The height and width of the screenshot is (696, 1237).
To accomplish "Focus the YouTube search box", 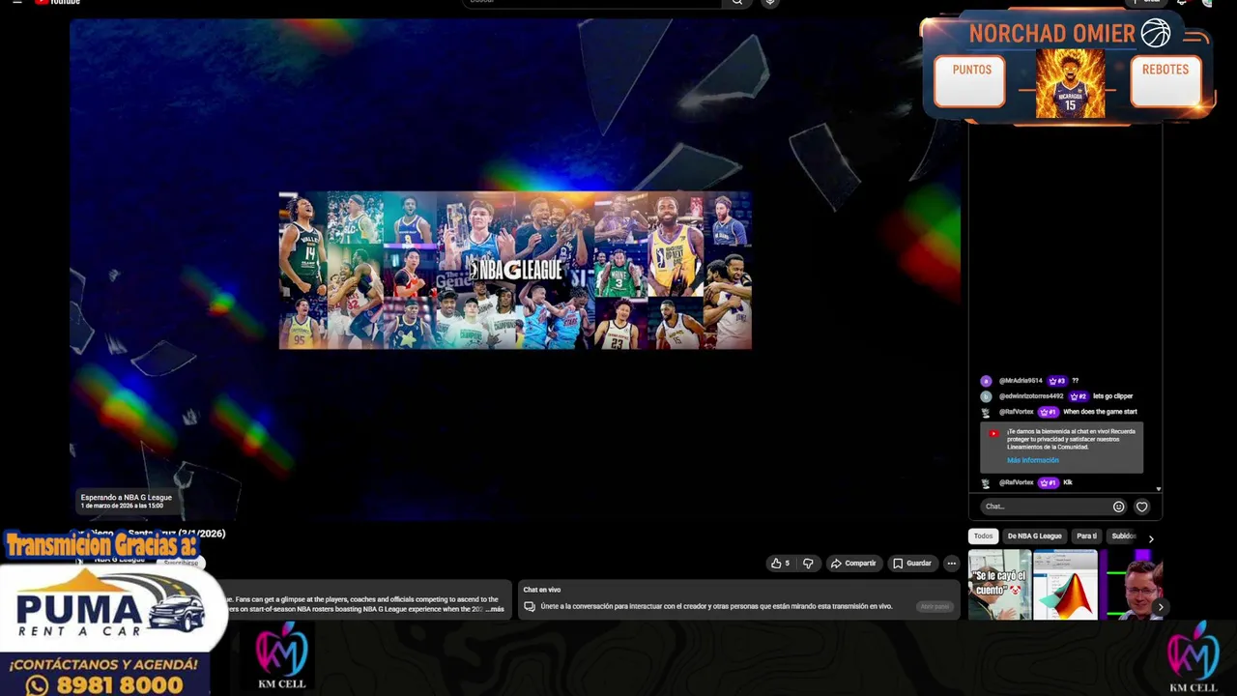I will [591, 2].
